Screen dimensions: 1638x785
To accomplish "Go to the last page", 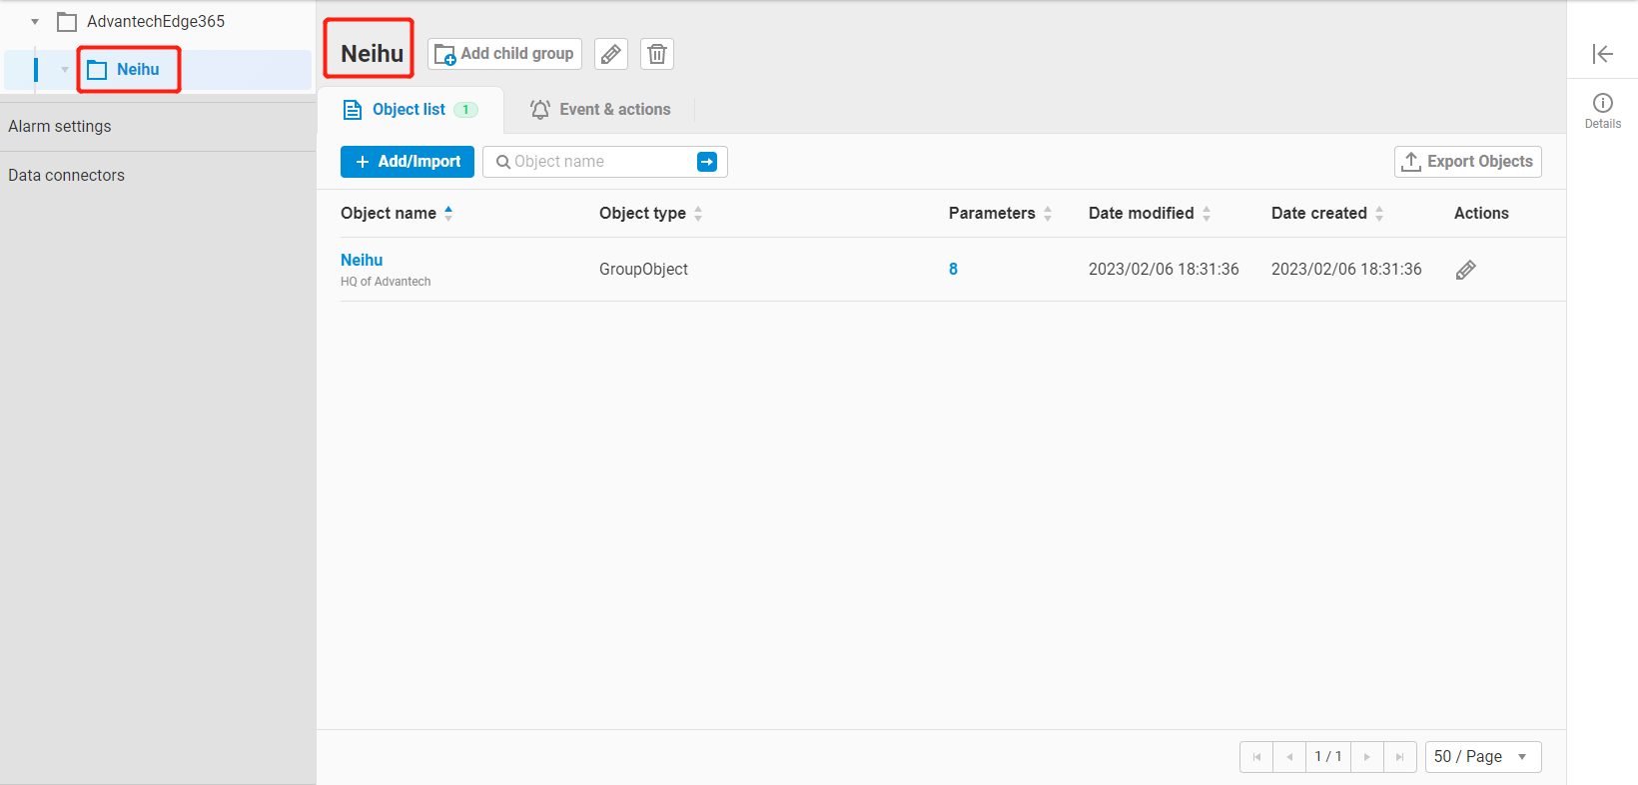I will click(x=1399, y=757).
